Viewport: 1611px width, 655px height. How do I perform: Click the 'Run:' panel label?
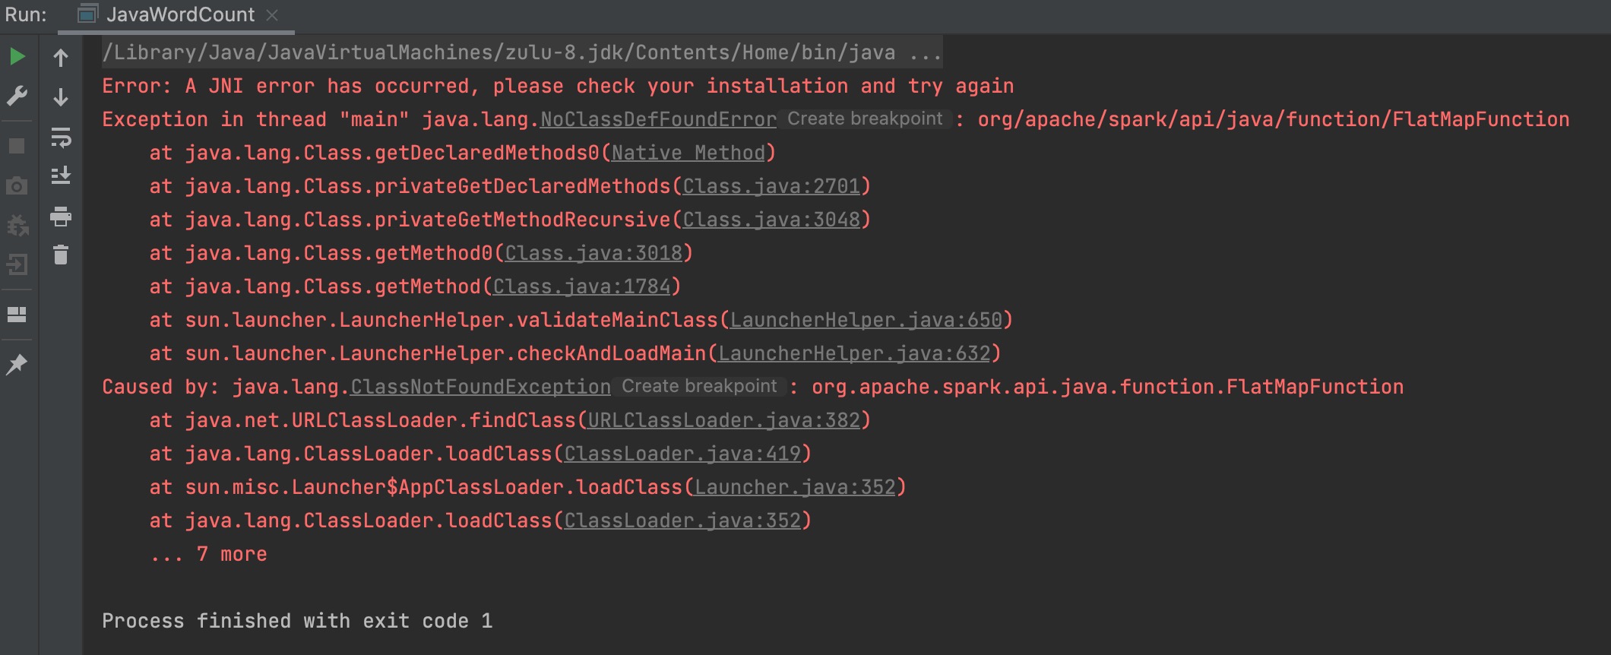[26, 14]
